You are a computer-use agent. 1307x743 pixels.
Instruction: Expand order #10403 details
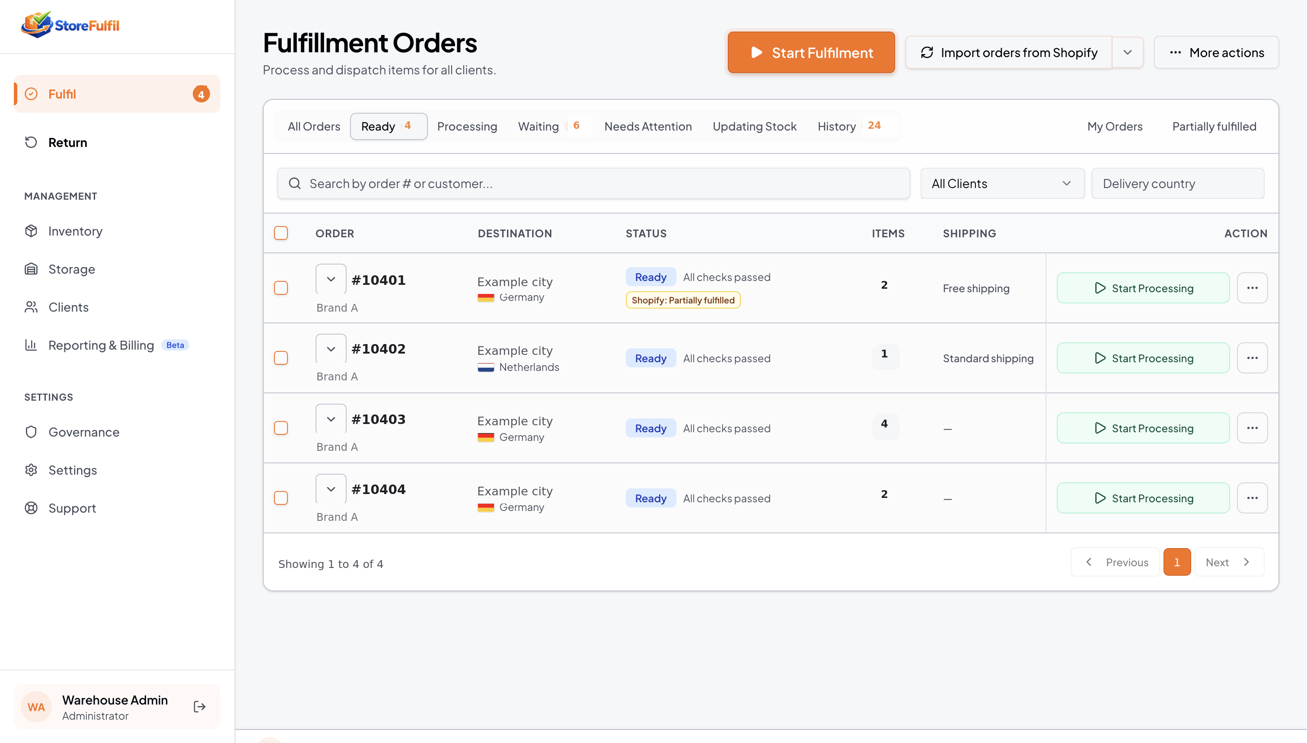(331, 419)
